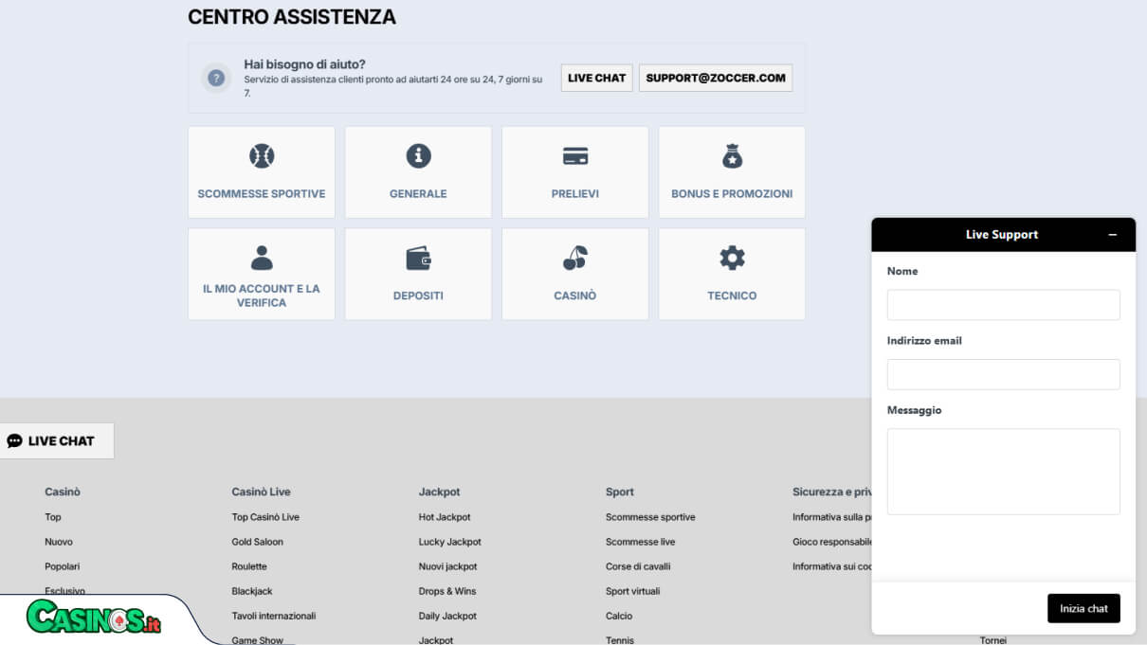Focus the Indirizzo email input field
The height and width of the screenshot is (645, 1147).
click(1004, 374)
